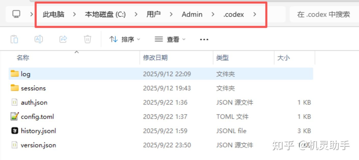Select the log folder icon
This screenshot has height=160, width=359.
[15, 74]
